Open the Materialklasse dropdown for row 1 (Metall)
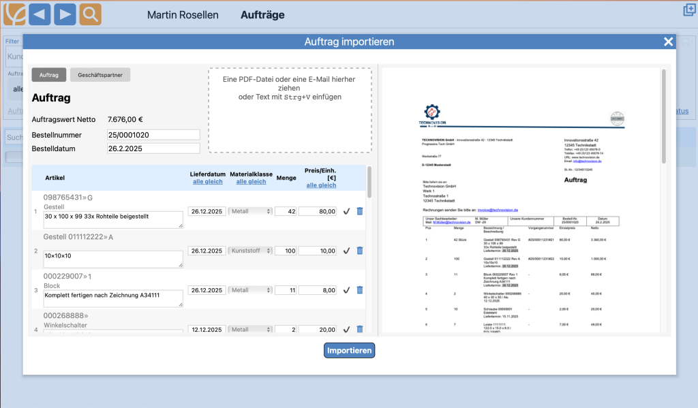698x408 pixels. coord(250,211)
